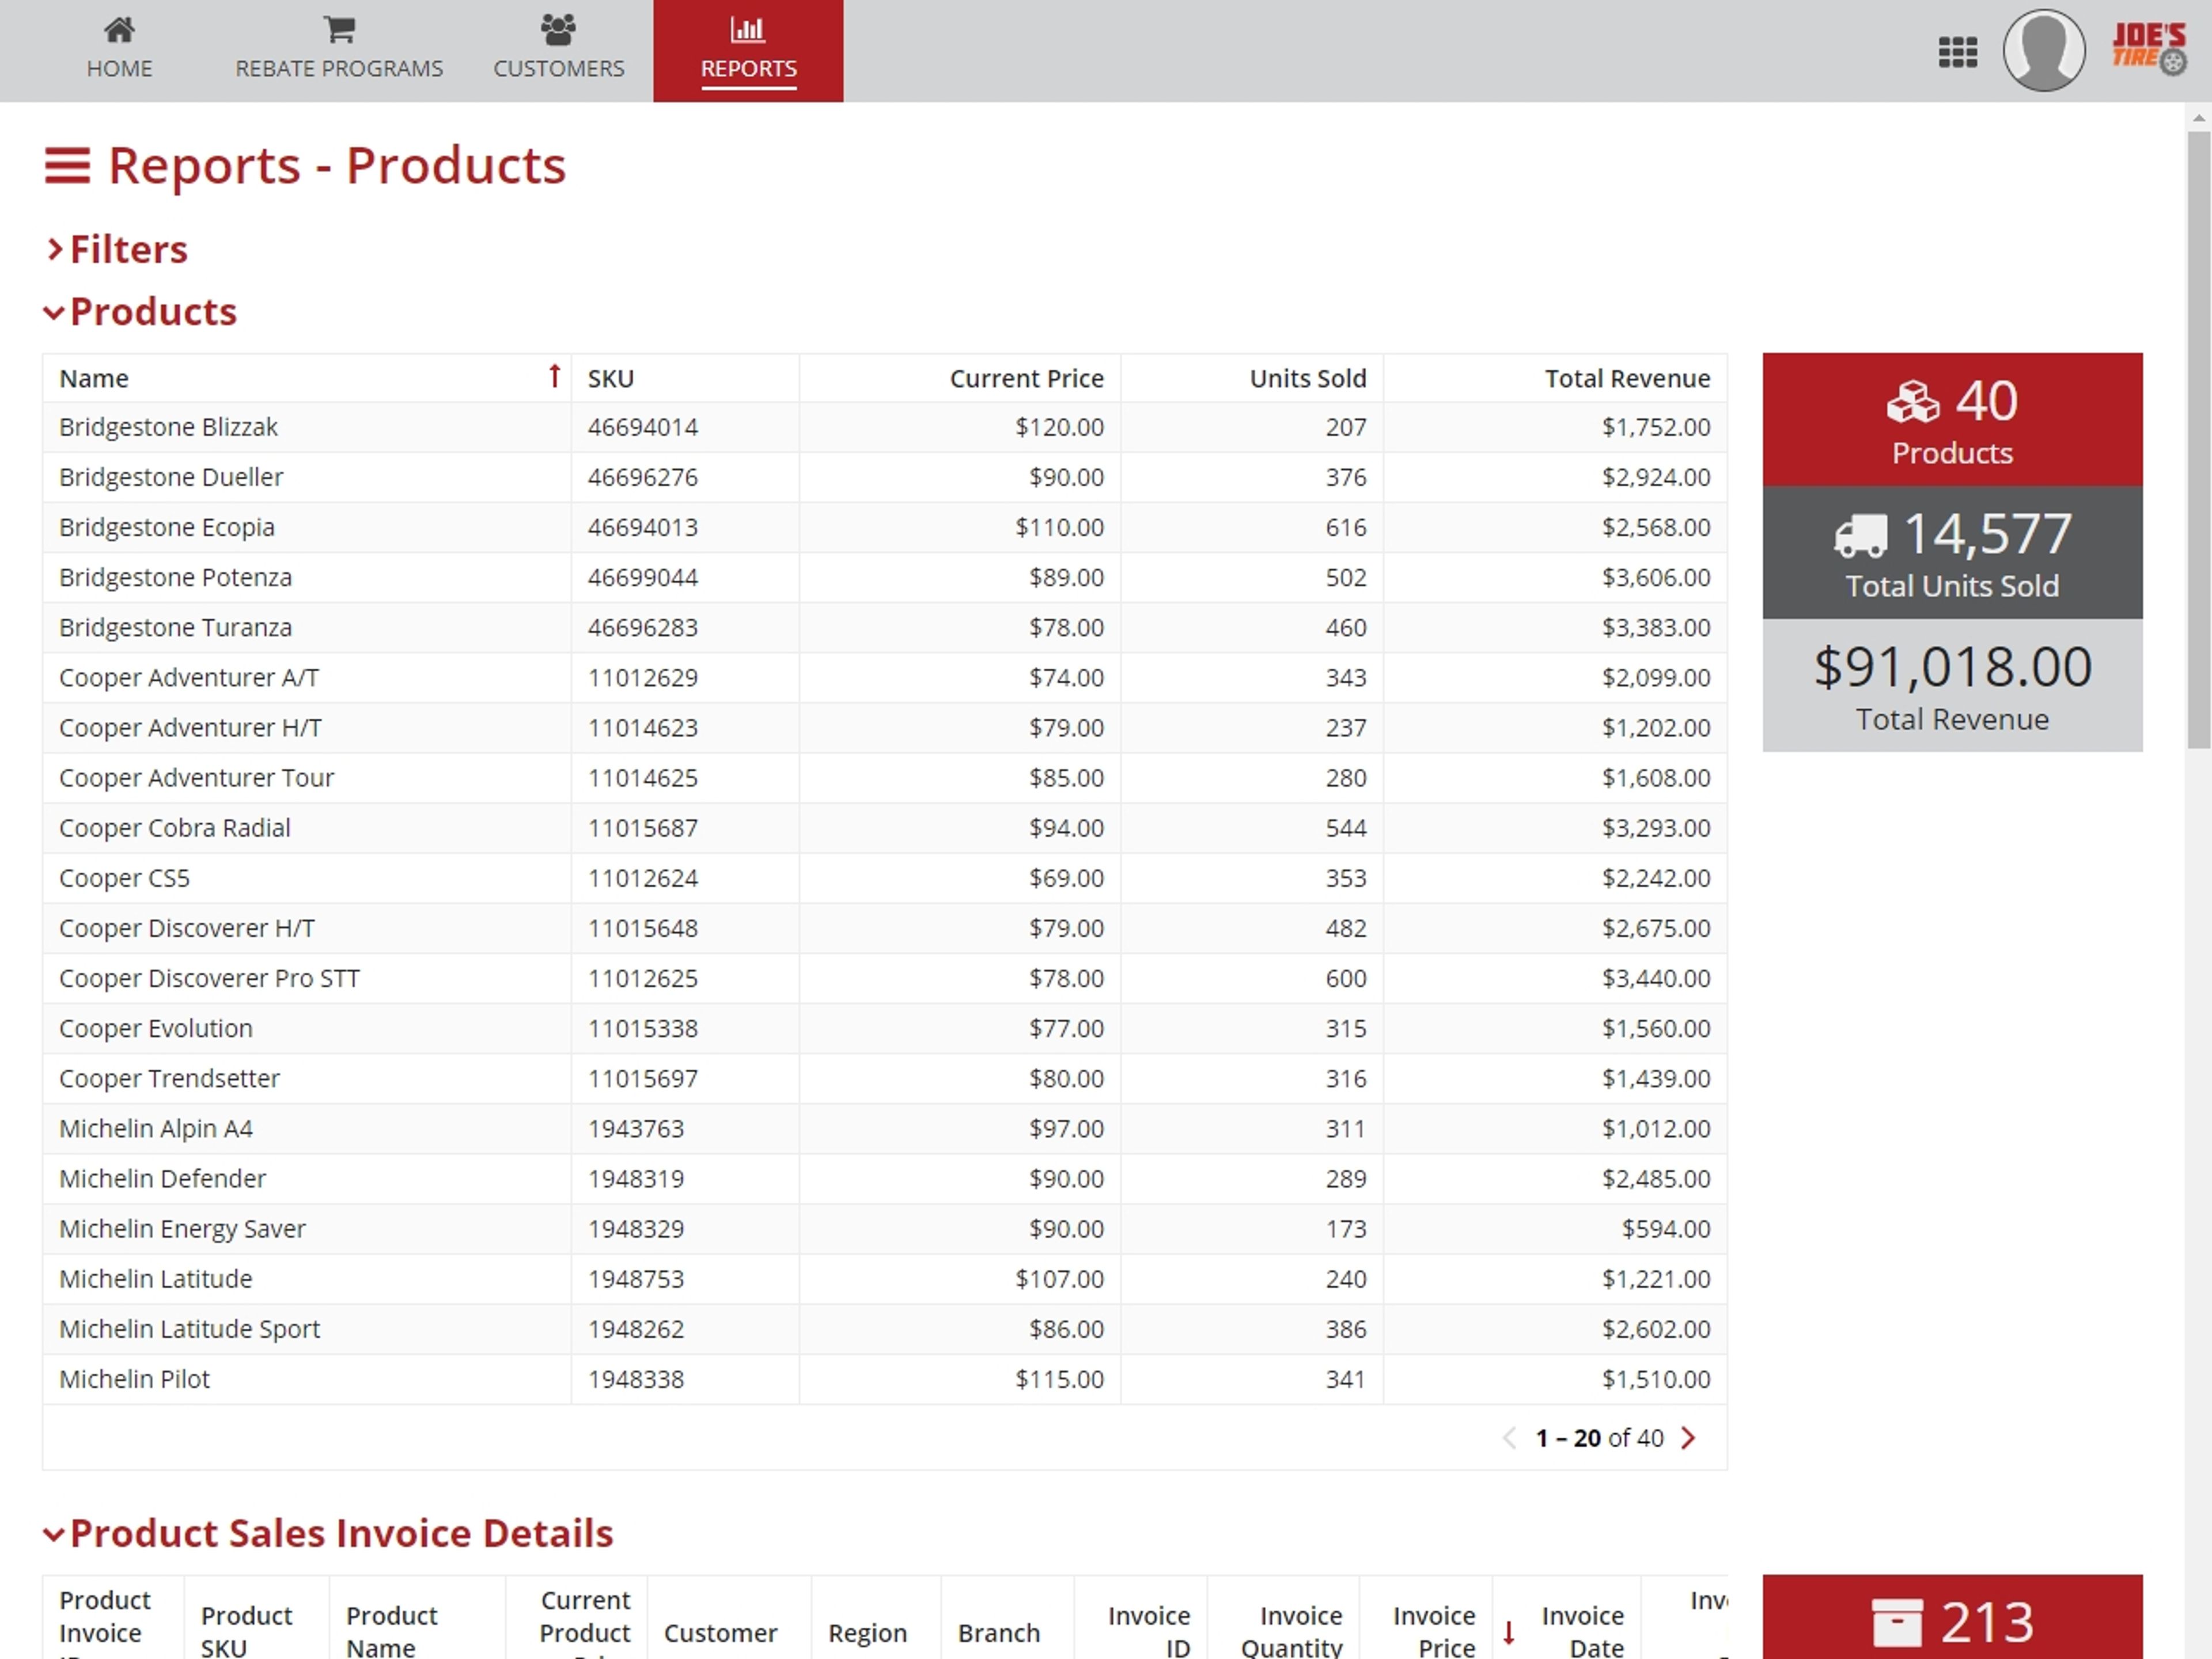This screenshot has height=1659, width=2212.
Task: Go to next page of products
Action: 1688,1438
